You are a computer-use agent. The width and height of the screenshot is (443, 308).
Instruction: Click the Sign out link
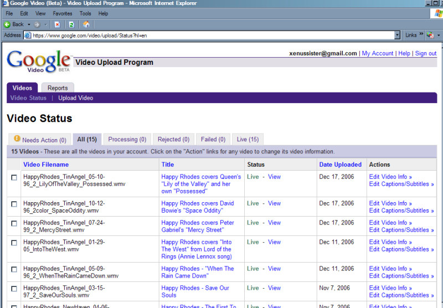[x=425, y=53]
